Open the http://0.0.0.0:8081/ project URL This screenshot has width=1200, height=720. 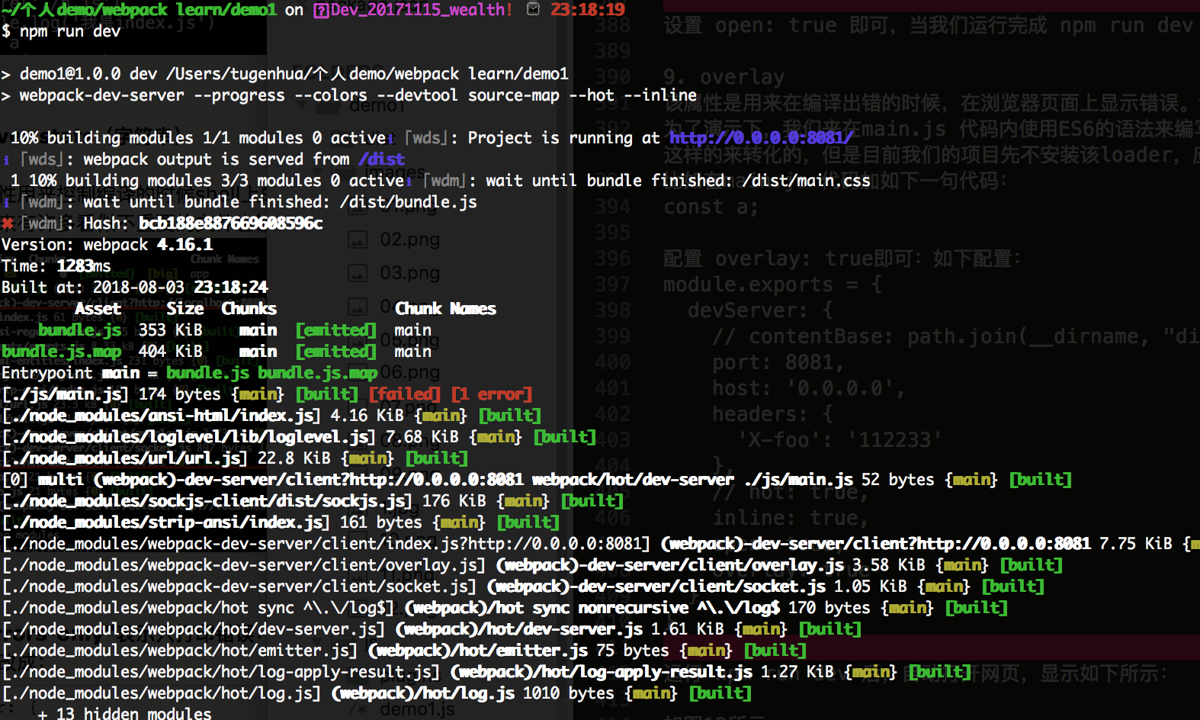coord(761,138)
